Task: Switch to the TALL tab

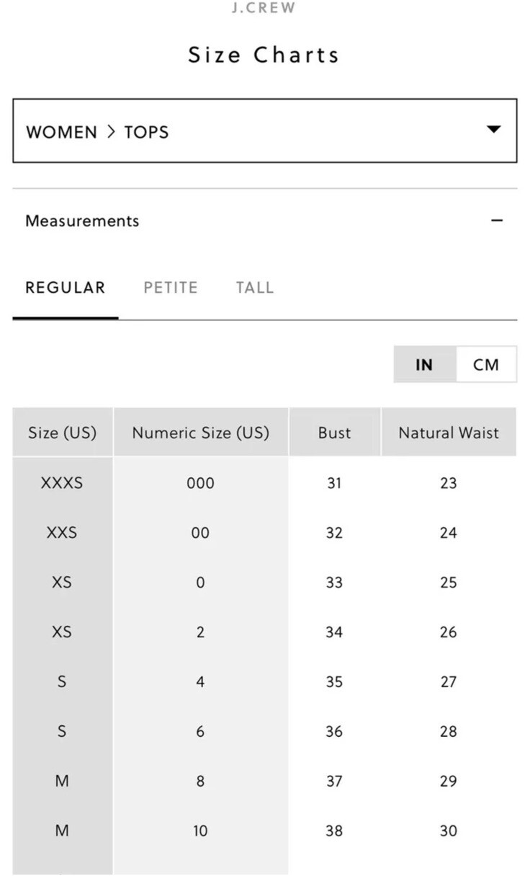Action: click(x=255, y=288)
